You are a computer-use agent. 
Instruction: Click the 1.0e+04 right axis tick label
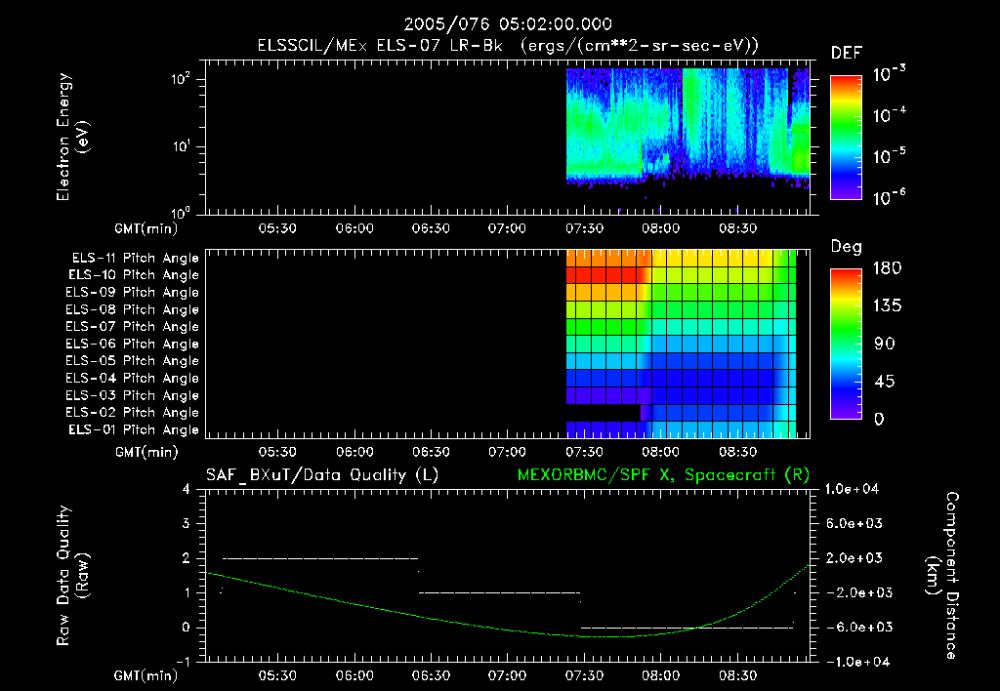(853, 490)
